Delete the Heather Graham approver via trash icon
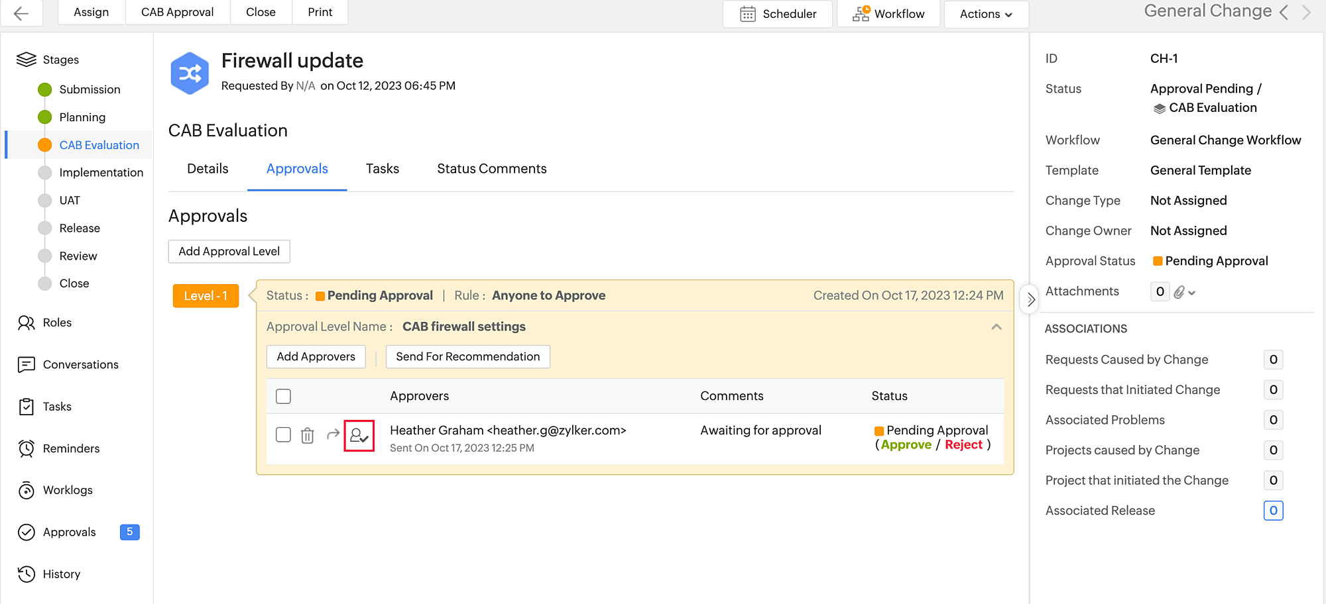 click(x=307, y=435)
